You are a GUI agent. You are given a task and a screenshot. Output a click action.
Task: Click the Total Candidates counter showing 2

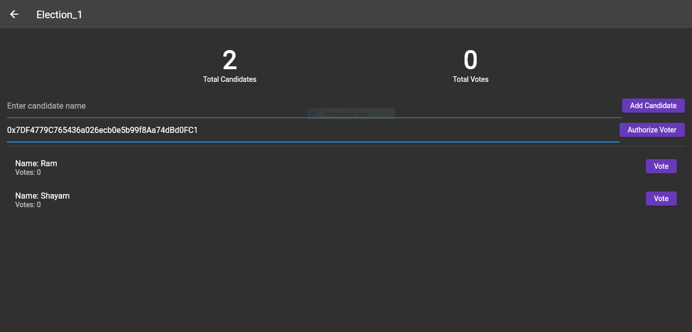coord(229,60)
